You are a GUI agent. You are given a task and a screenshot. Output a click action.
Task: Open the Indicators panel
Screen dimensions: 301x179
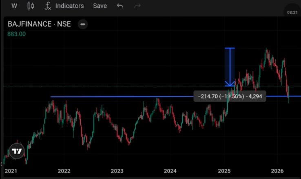pos(69,6)
